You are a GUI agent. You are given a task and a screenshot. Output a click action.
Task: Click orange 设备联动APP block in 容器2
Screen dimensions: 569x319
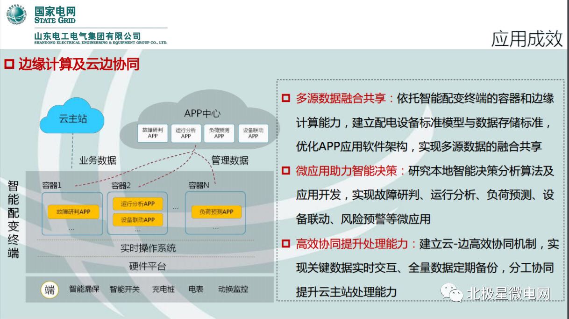138,220
